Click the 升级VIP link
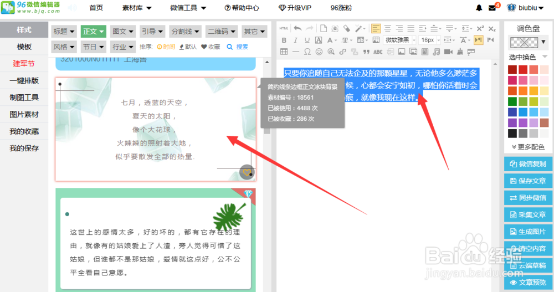 [295, 8]
